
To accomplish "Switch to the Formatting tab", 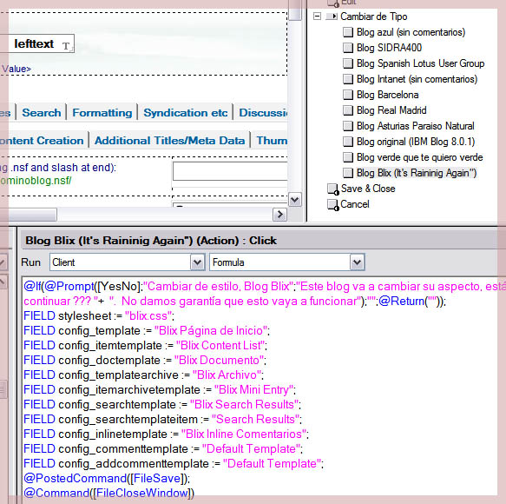I will (102, 112).
